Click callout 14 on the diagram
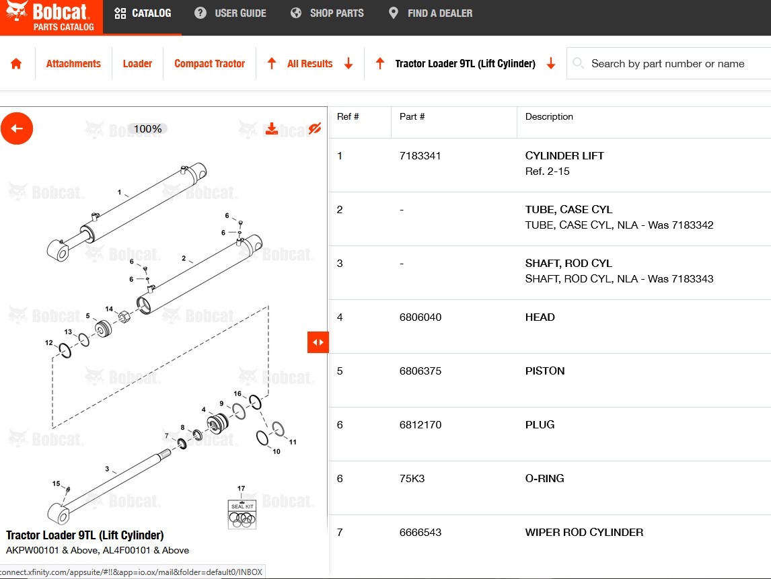This screenshot has height=579, width=771. (x=109, y=309)
